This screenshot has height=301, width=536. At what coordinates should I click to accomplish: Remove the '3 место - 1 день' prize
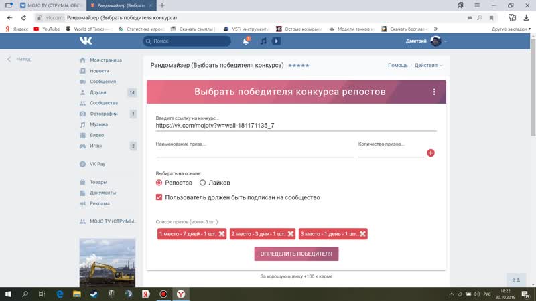pos(362,234)
